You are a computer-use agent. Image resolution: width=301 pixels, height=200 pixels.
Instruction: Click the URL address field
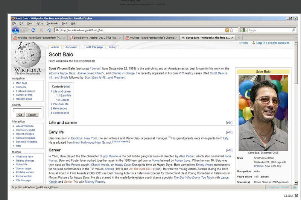point(142,30)
